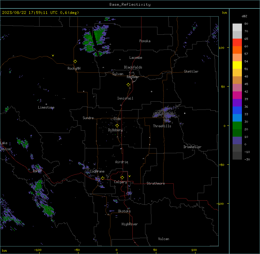Click the Base_Reflectivity title

pos(130,5)
